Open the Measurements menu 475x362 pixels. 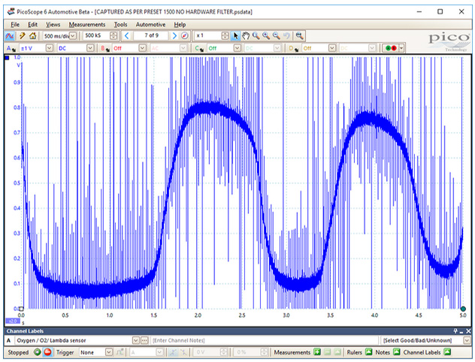click(87, 25)
